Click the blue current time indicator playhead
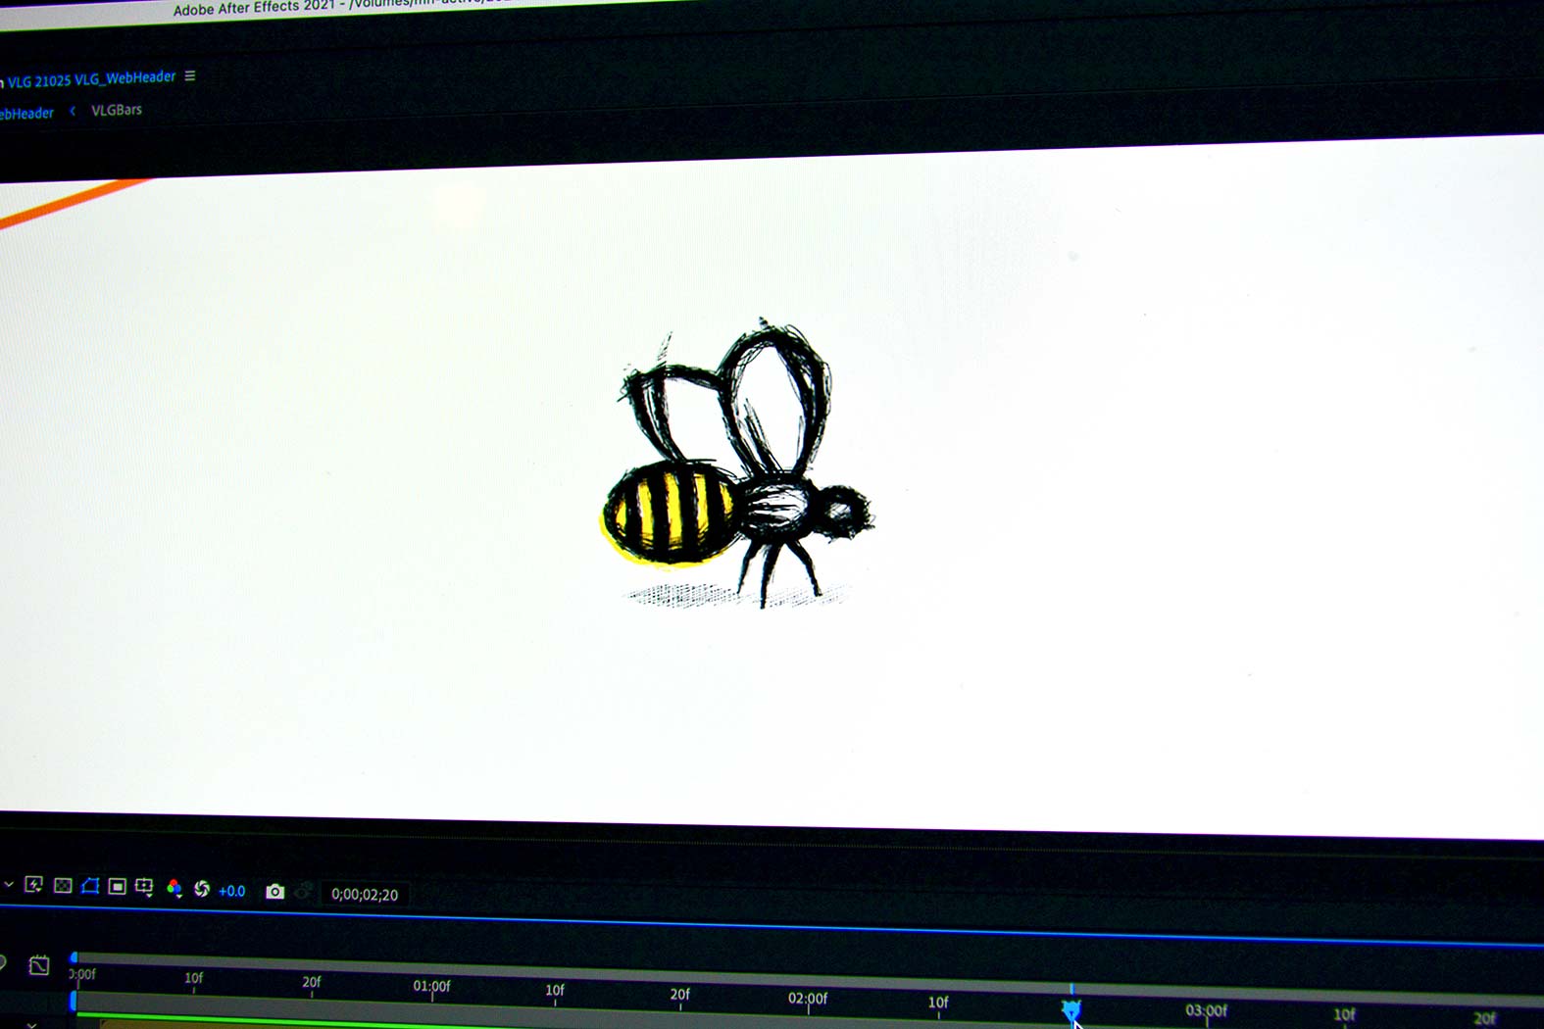 point(1071,1008)
